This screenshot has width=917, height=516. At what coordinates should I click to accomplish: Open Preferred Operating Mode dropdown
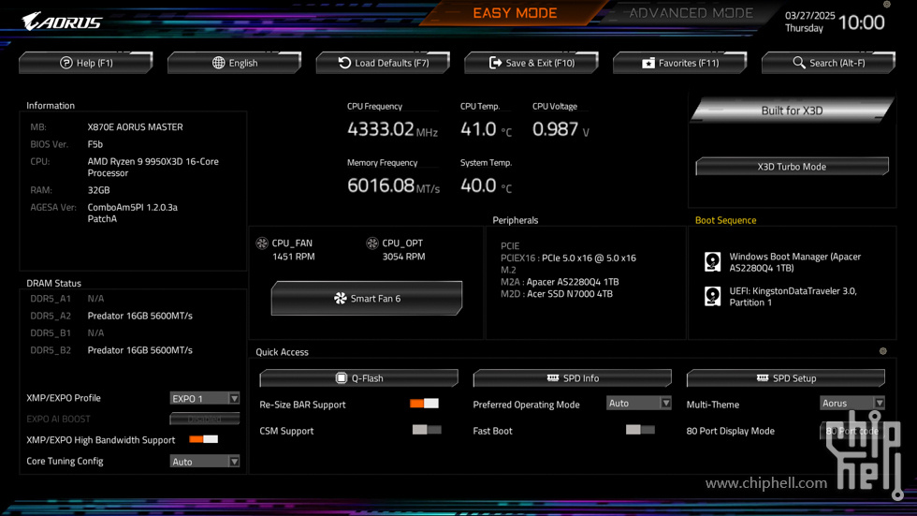click(638, 403)
